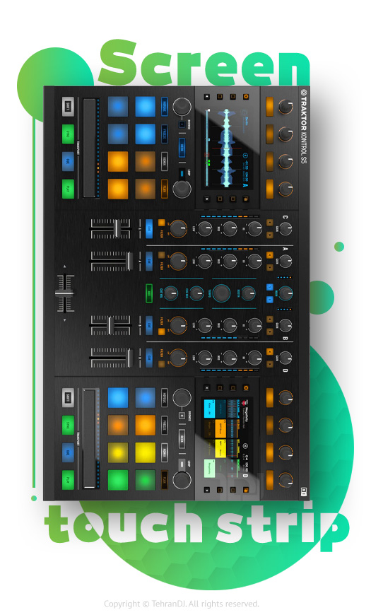The image size is (371, 615).
Task: Tap the LOOP encoder knob on deck A
Action: (x=182, y=189)
